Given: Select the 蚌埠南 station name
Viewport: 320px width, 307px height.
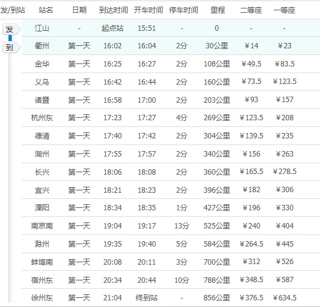Looking at the screenshot, I should tap(42, 262).
